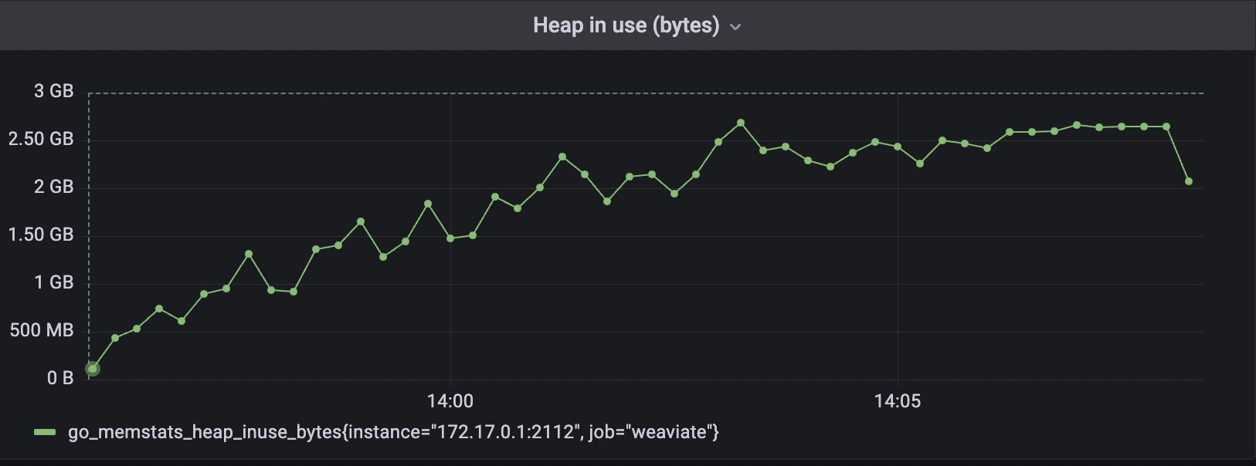
Task: Toggle the go_memstats_heap_inuse_bytes legend series
Action: 393,433
